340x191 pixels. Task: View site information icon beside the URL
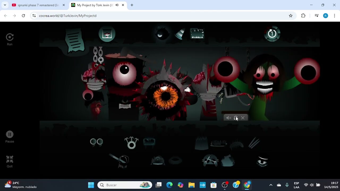pos(34,16)
